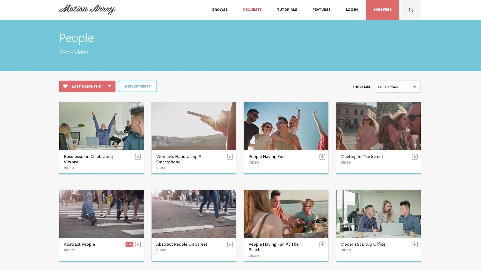Image resolution: width=481 pixels, height=270 pixels.
Task: Open People Having Fun At The Beach title
Action: (273, 247)
